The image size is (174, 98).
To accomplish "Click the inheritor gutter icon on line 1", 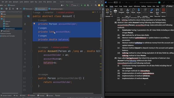I will [28, 16].
